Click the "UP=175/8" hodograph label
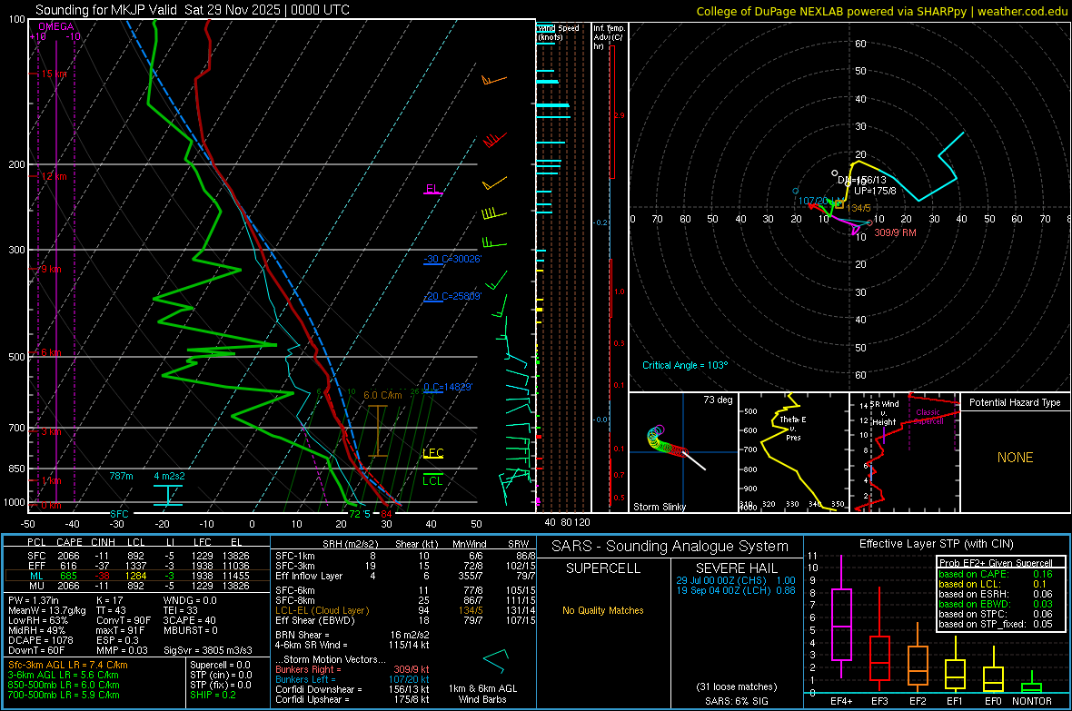1072x711 pixels. coord(875,191)
